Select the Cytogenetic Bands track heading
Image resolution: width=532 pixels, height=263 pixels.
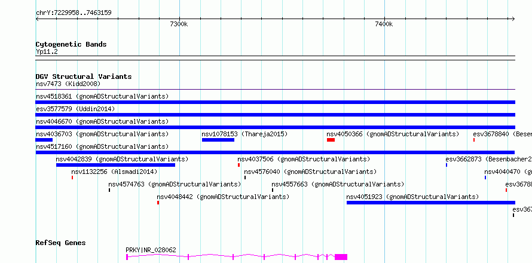(x=71, y=44)
